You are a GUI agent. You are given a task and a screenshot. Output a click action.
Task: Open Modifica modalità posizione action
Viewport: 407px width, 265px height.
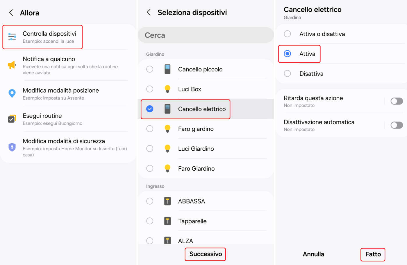61,93
